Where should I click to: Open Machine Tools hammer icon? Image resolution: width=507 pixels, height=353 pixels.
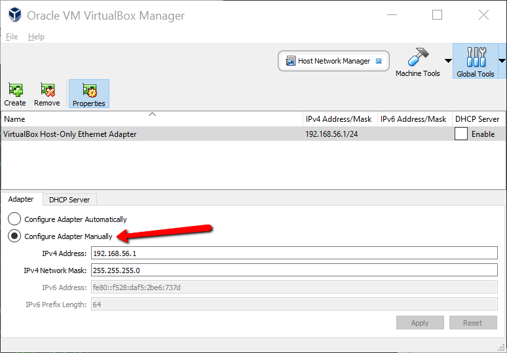tap(418, 56)
